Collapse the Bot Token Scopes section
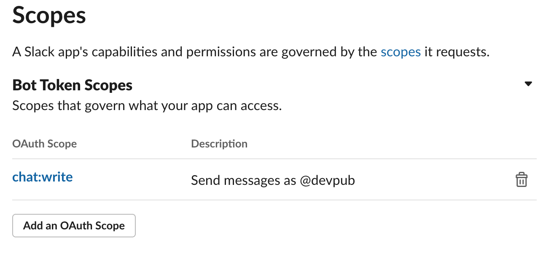This screenshot has width=554, height=263. tap(528, 84)
